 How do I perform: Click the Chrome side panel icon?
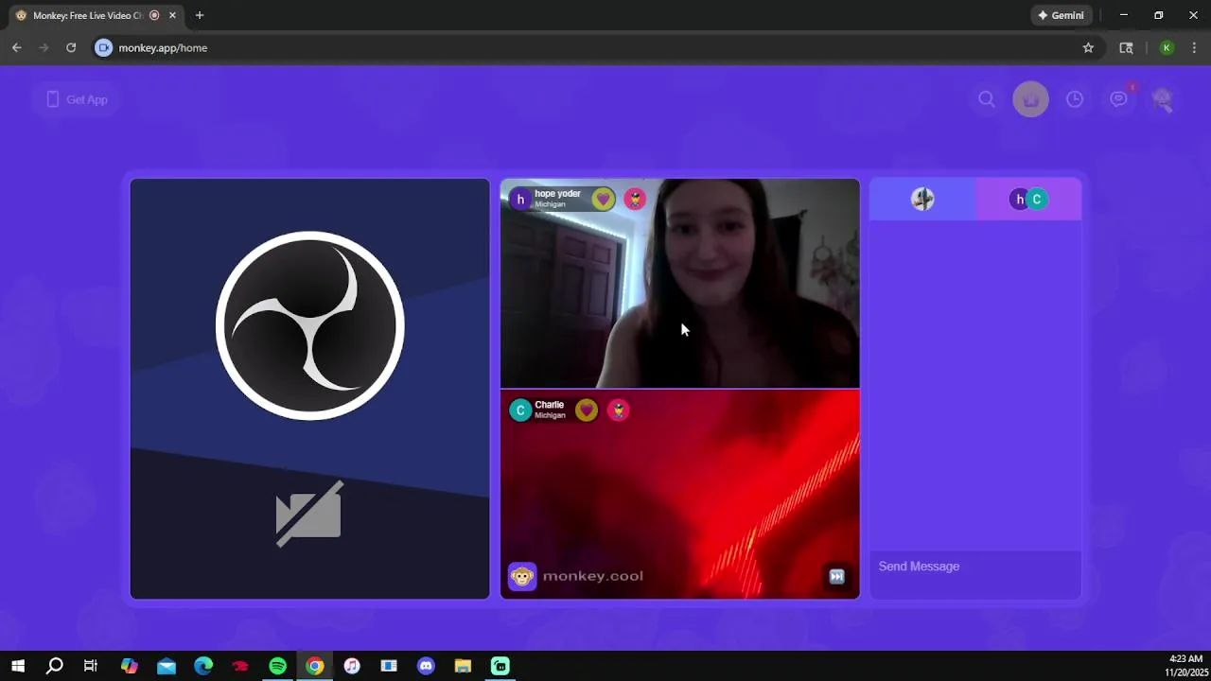tap(1126, 47)
